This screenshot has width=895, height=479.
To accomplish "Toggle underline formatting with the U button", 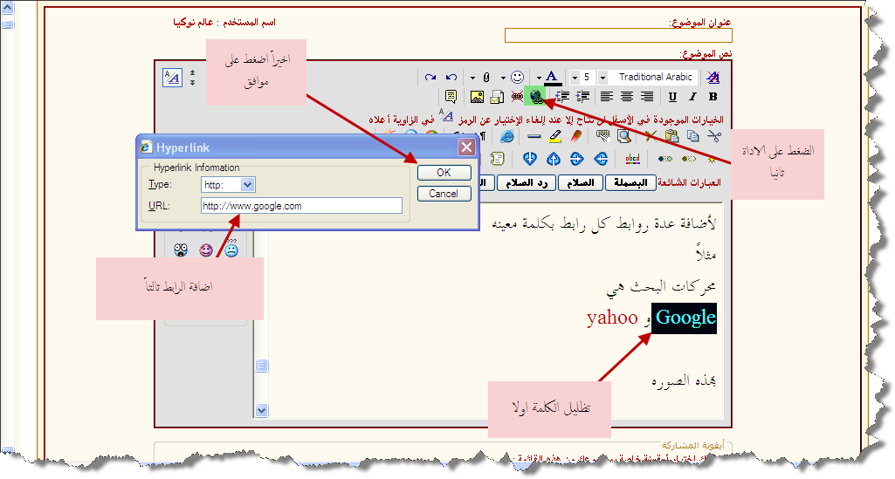I will tap(674, 97).
